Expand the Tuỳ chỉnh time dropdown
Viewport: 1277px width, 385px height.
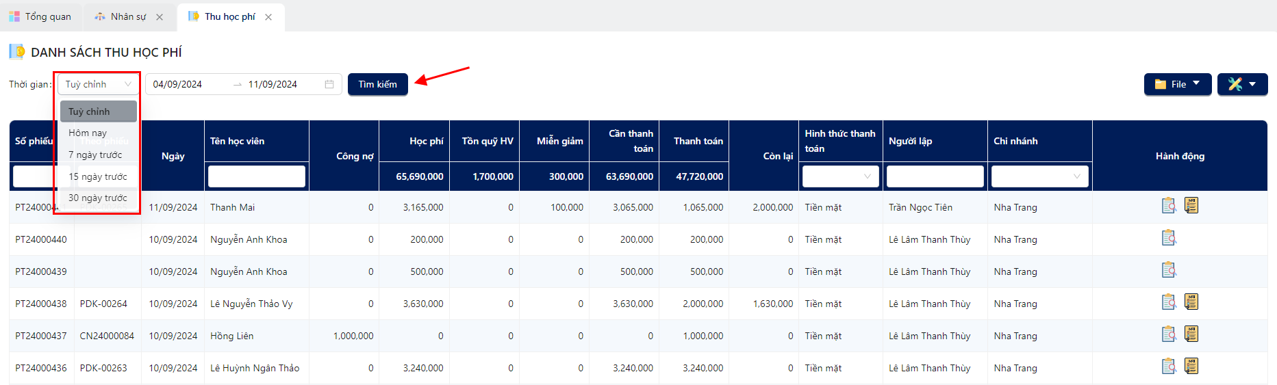pyautogui.click(x=99, y=84)
